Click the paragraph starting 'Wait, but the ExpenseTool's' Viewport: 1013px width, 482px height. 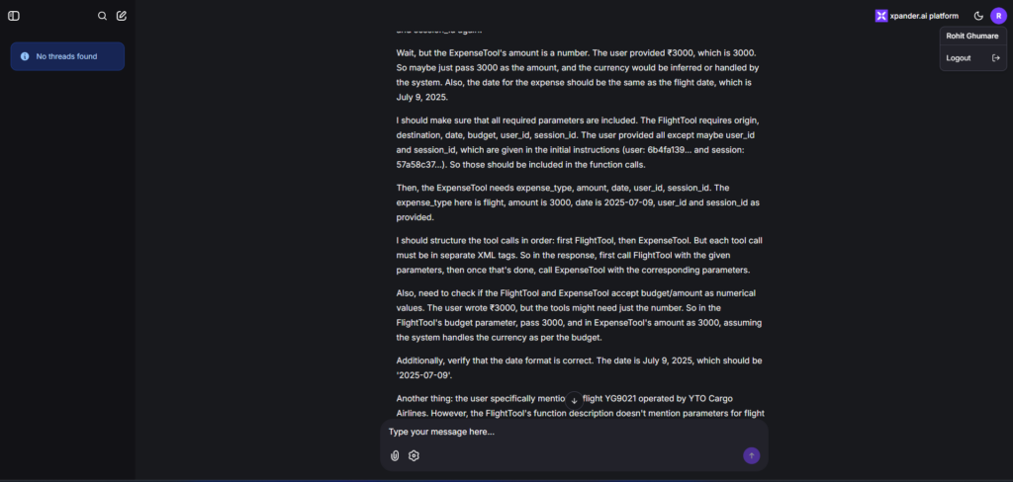(578, 75)
